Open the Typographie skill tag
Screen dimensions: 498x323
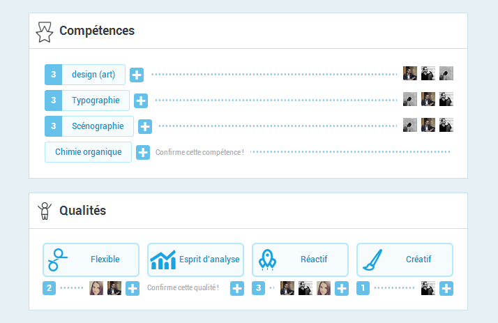pyautogui.click(x=87, y=100)
